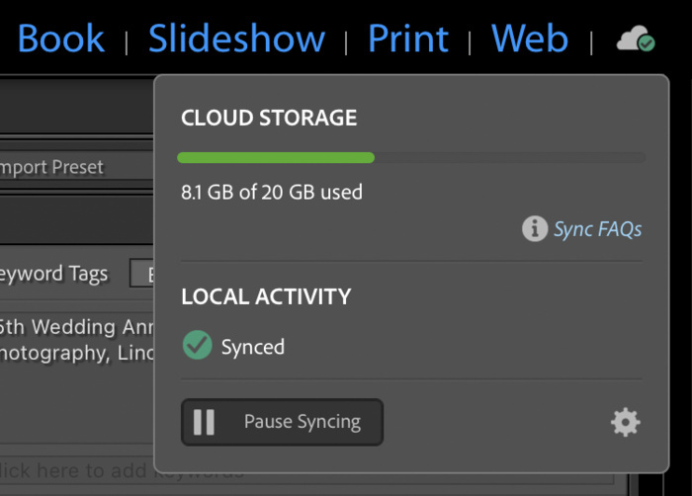Expand the Import Preset dropdown
Screen dimensions: 692x496
point(77,167)
